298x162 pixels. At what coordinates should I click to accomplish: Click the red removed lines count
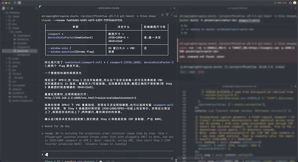284,3
